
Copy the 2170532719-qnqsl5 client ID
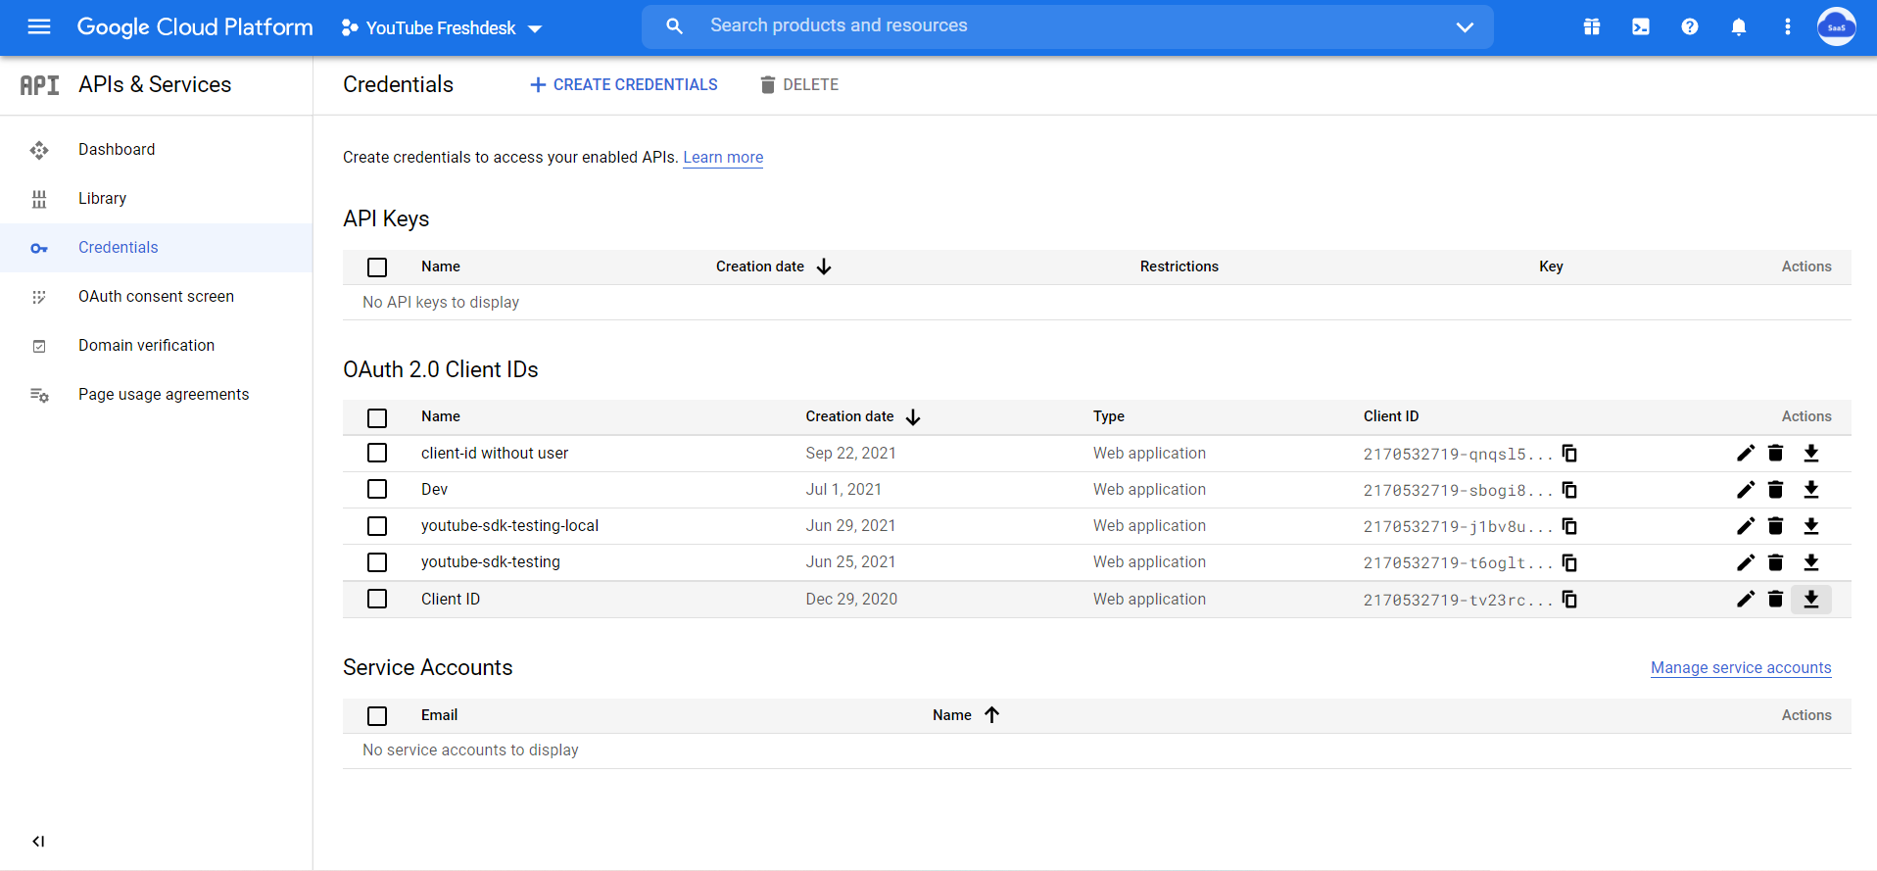pos(1569,453)
